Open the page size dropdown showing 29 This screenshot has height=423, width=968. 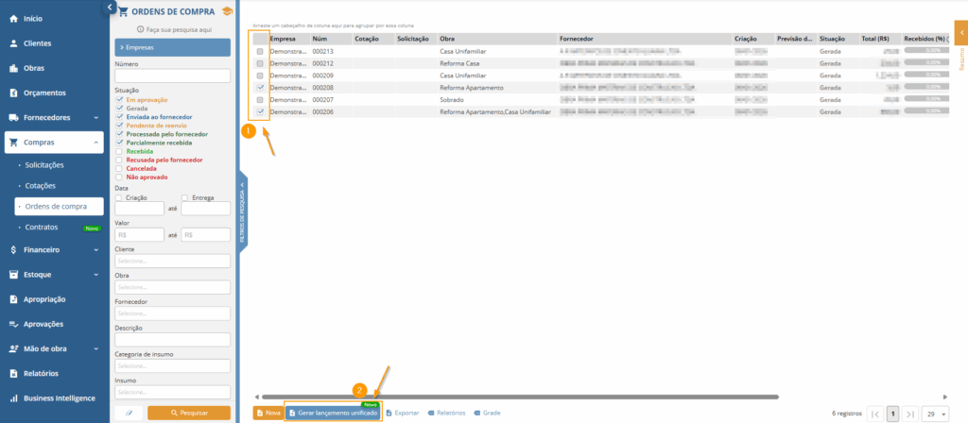click(x=937, y=414)
